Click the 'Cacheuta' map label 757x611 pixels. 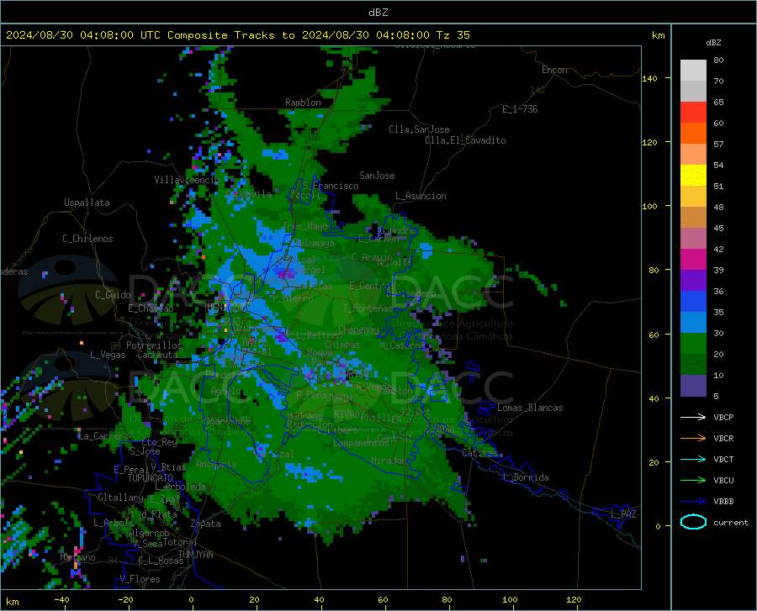tap(157, 355)
